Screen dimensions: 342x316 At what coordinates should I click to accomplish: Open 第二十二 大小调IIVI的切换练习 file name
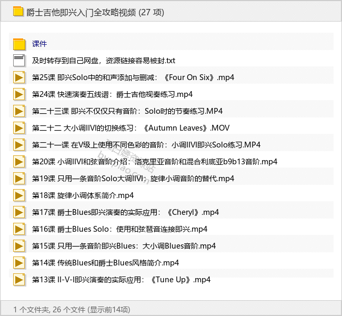coord(131,128)
